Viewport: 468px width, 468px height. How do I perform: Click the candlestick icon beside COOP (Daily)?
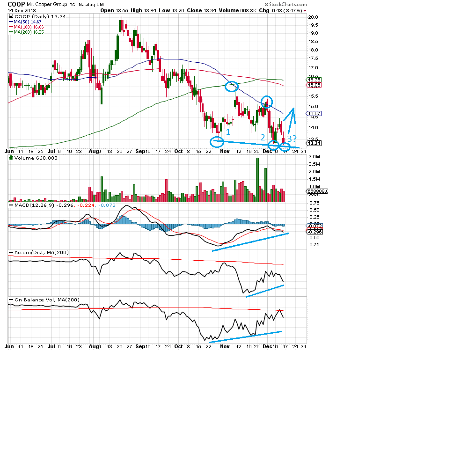click(11, 17)
